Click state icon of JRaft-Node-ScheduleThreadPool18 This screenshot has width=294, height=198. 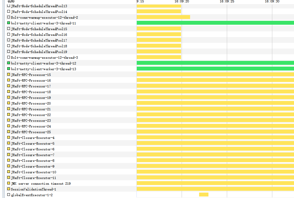pos(8,46)
